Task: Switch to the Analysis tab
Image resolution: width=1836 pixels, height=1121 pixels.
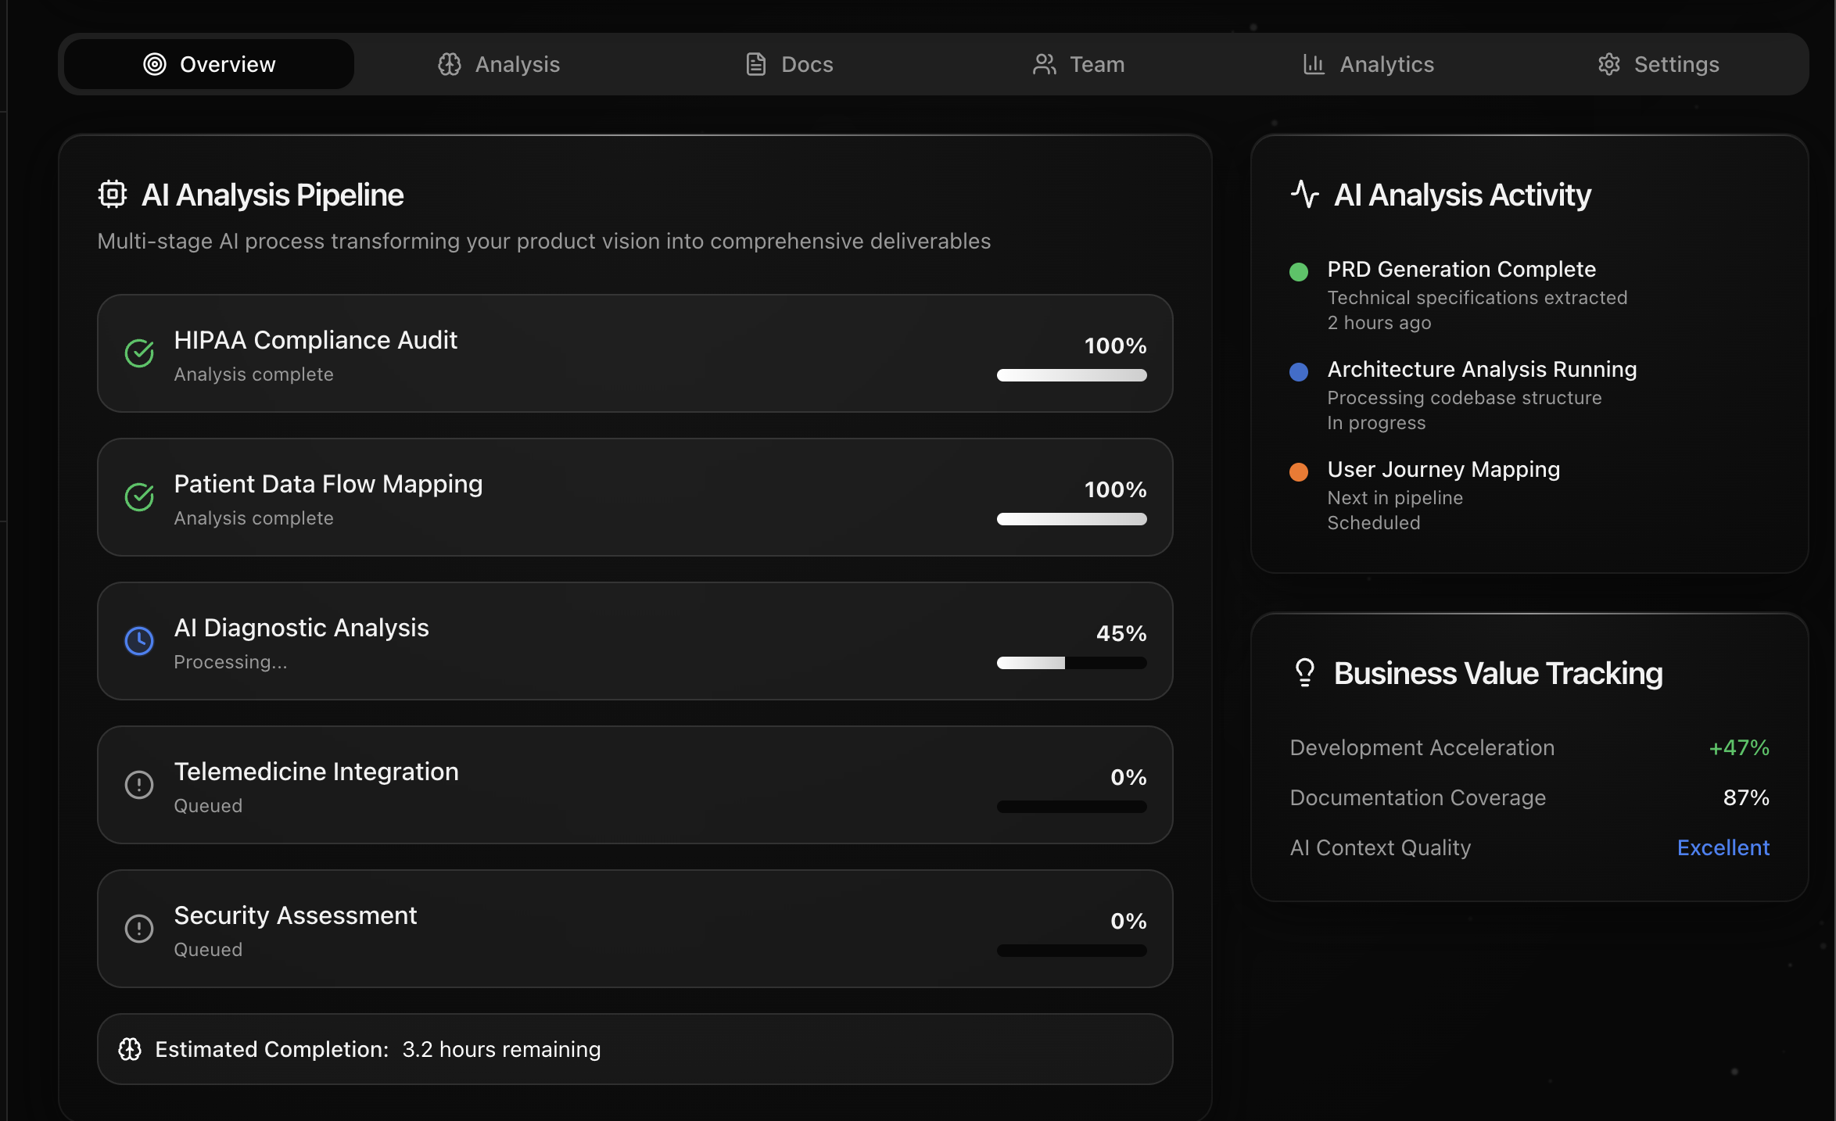Action: pyautogui.click(x=499, y=64)
